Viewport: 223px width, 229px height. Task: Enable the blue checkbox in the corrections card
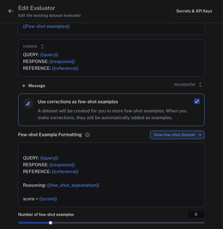(x=197, y=101)
